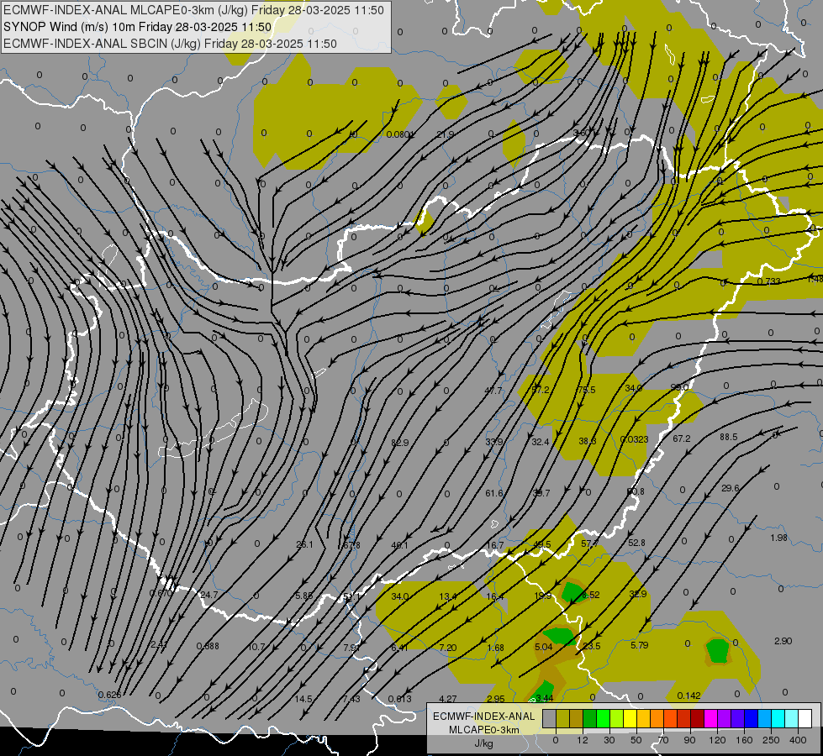Click the ECMWF-INDEX-ANAL MLCAPE0-3km title line
823x756 pixels.
(193, 10)
